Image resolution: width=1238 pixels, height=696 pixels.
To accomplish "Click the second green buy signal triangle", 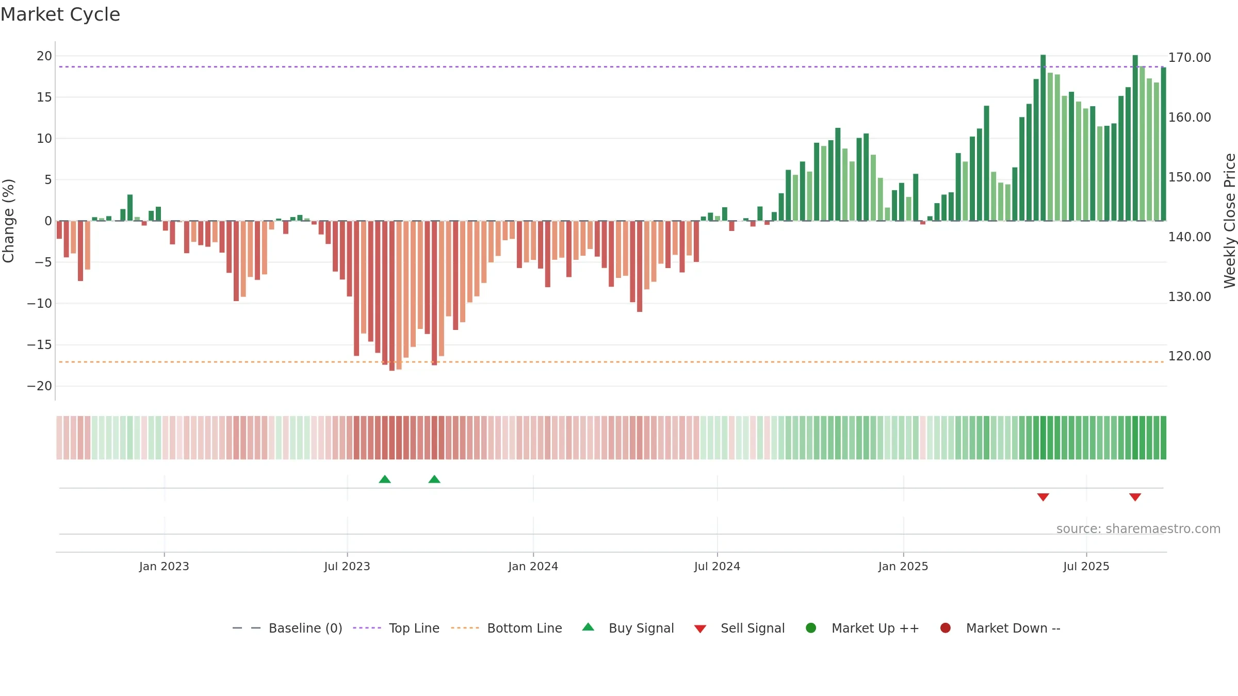I will tap(434, 479).
